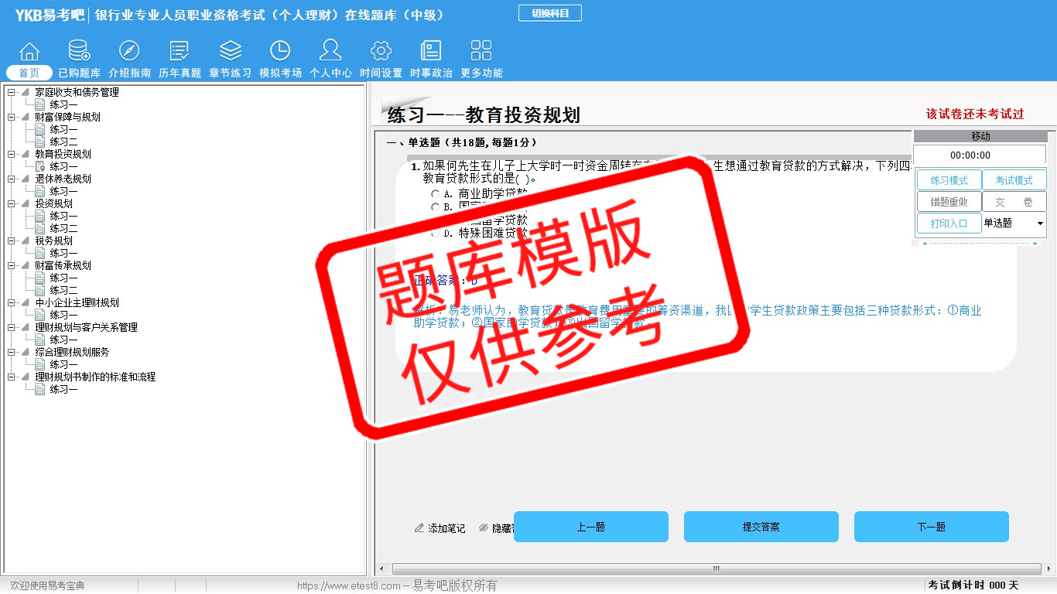Open 练习一 under 退休养老规划

[x=64, y=192]
